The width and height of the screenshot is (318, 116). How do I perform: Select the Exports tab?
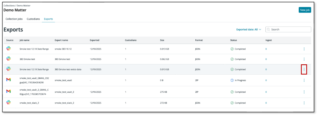48,19
